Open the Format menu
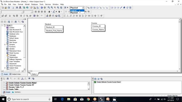 tap(20, 4)
